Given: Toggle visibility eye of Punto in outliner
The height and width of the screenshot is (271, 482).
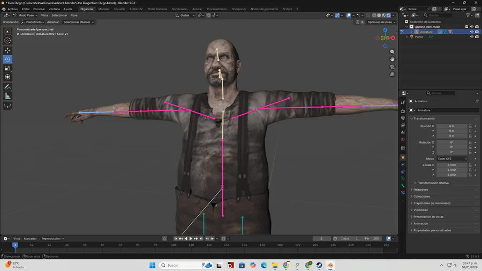Looking at the screenshot, I should (x=472, y=36).
